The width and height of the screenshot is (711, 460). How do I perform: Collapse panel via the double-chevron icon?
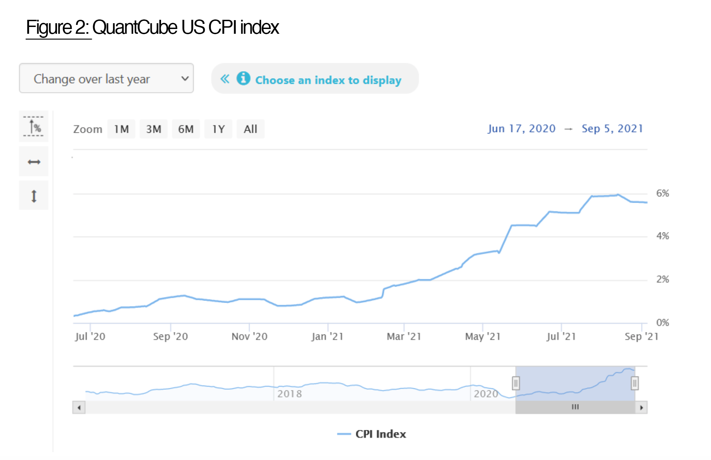coord(225,79)
